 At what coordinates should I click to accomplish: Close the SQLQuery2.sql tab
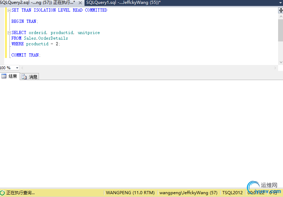click(x=80, y=3)
